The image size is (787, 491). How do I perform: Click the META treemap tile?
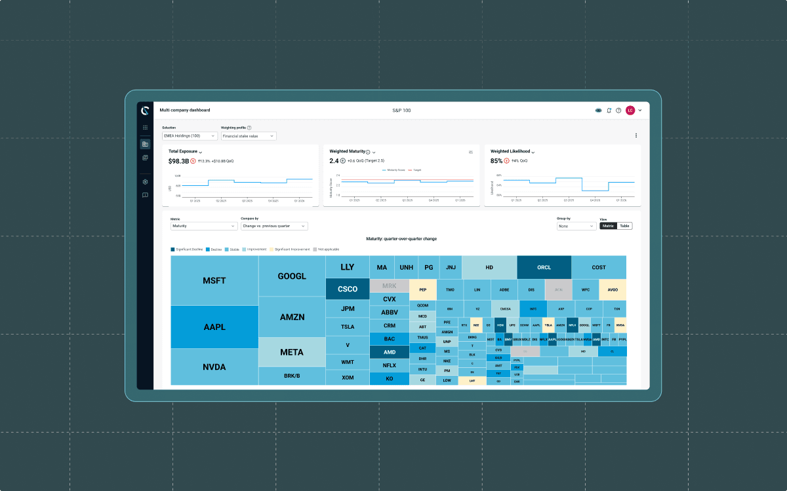coord(292,352)
